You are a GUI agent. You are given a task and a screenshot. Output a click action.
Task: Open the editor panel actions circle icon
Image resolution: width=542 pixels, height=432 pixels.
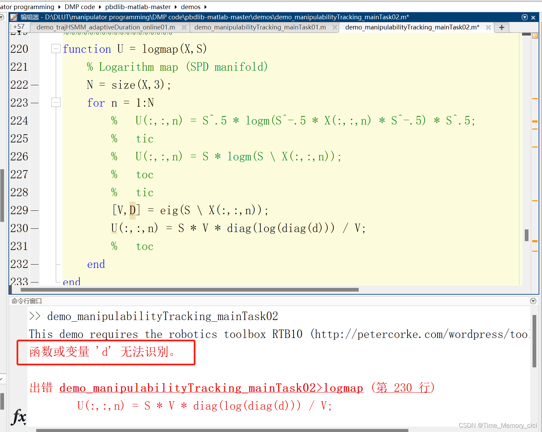pyautogui.click(x=524, y=17)
